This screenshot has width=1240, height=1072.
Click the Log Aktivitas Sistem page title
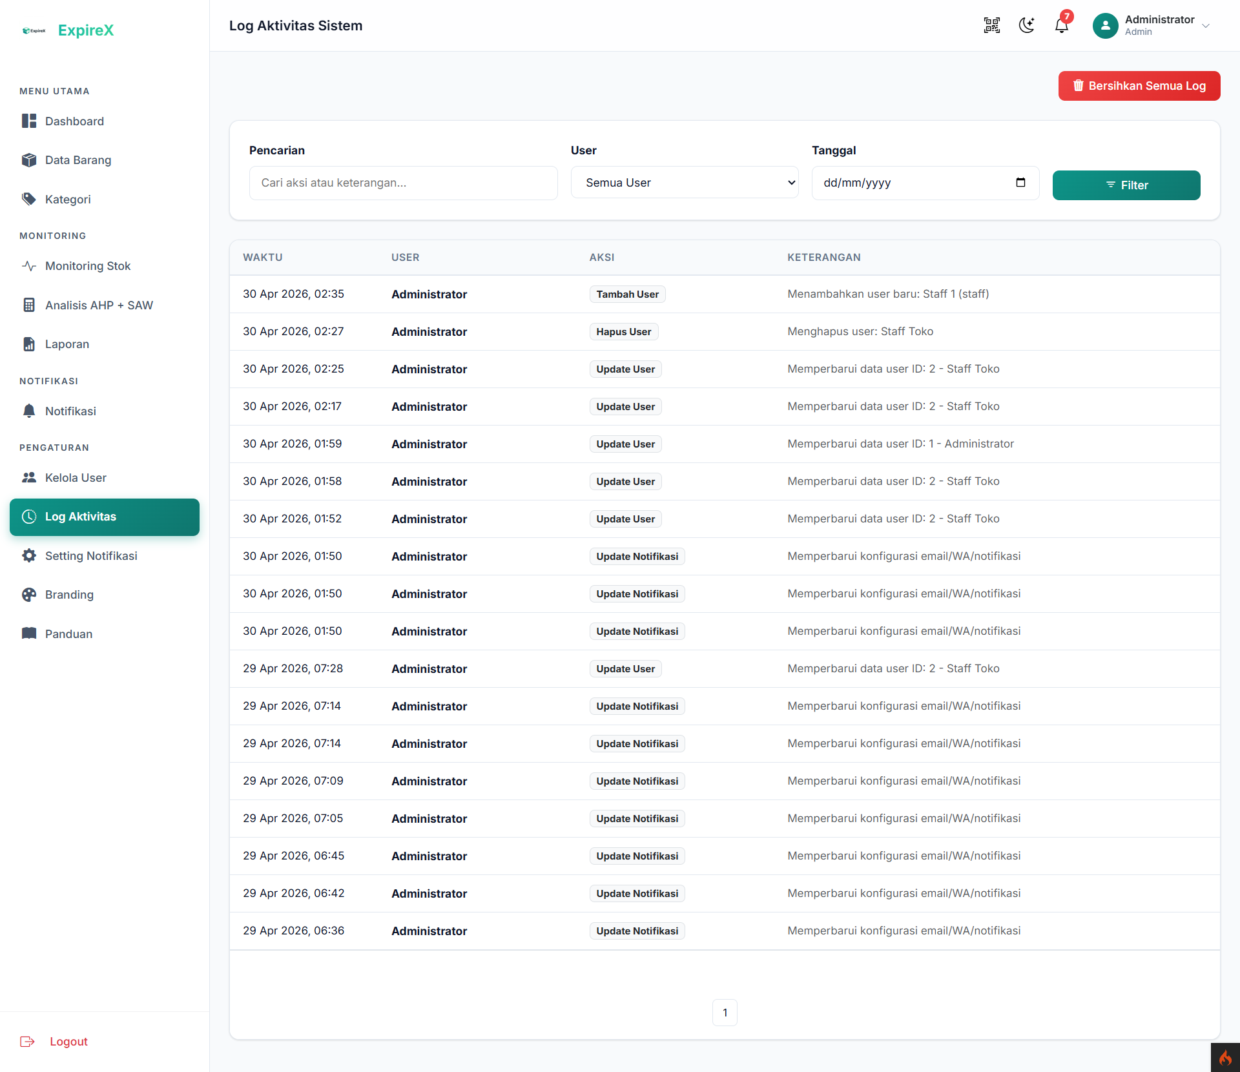[x=296, y=26]
